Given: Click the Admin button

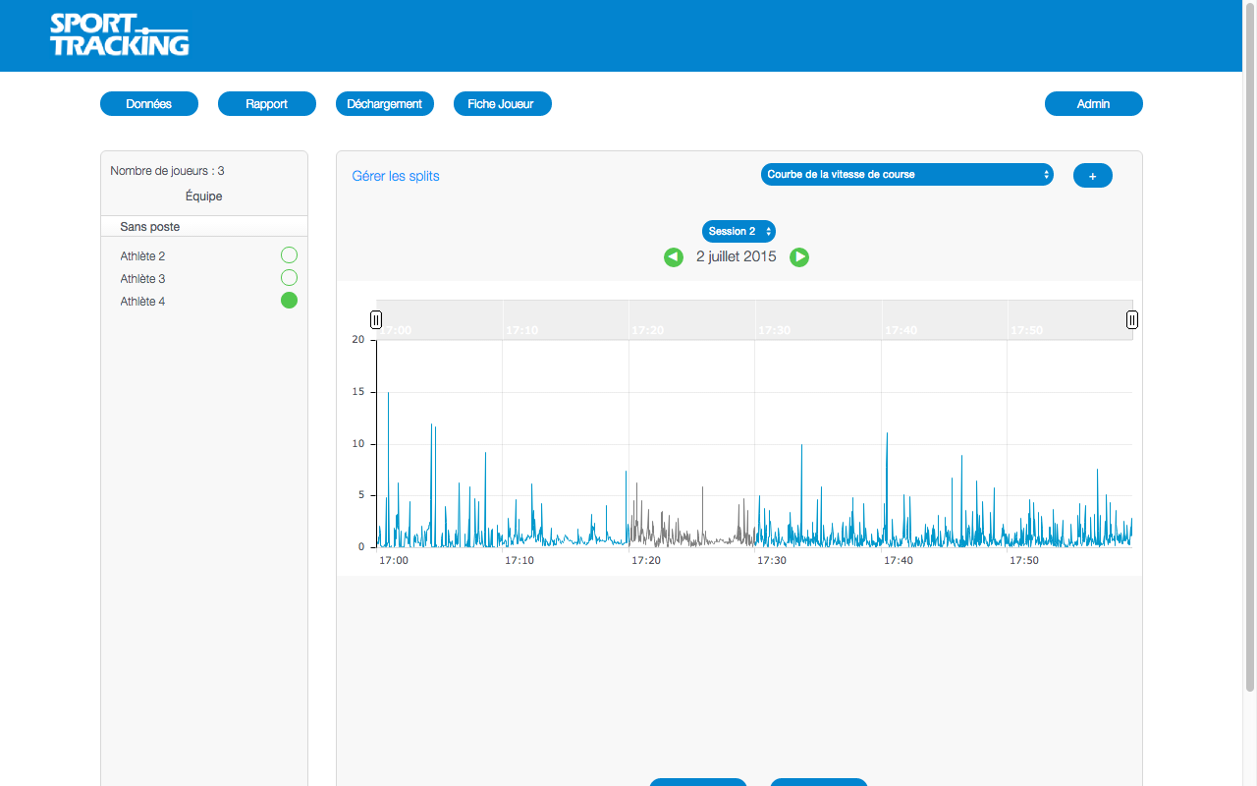Looking at the screenshot, I should coord(1093,104).
